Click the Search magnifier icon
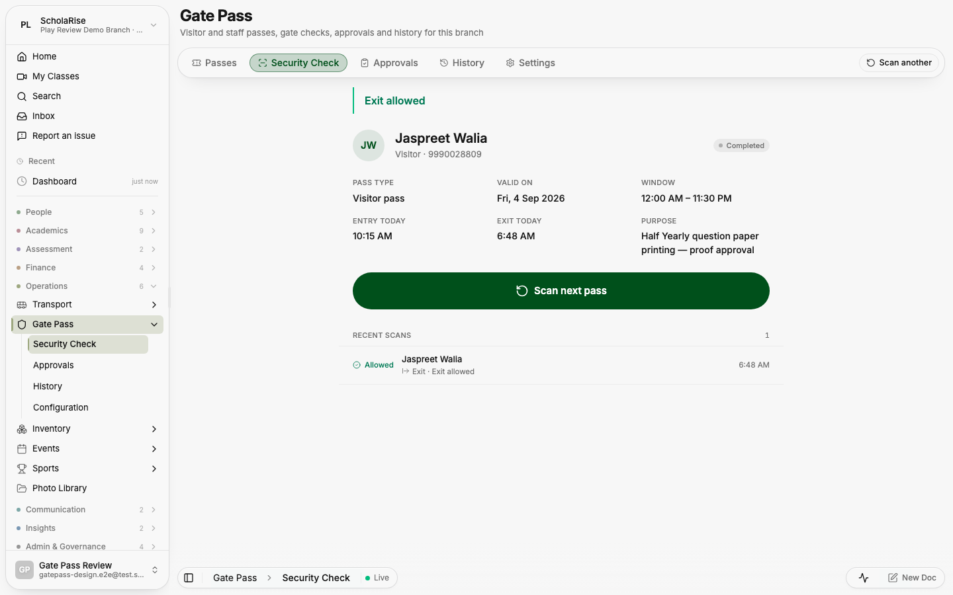The image size is (953, 595). click(x=22, y=97)
